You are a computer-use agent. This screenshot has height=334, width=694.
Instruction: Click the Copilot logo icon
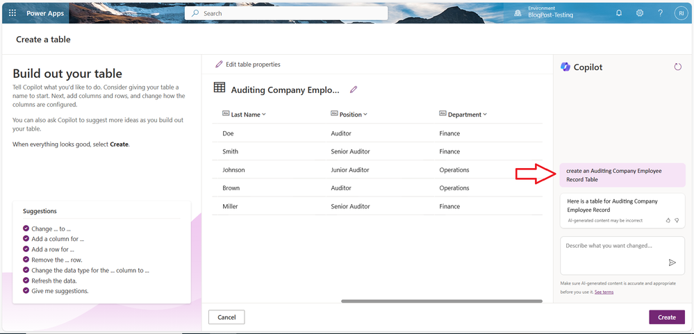tap(565, 67)
